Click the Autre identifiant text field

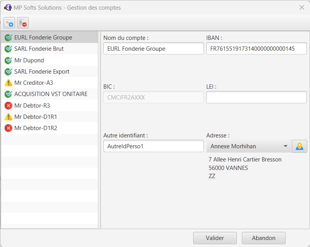pos(153,146)
